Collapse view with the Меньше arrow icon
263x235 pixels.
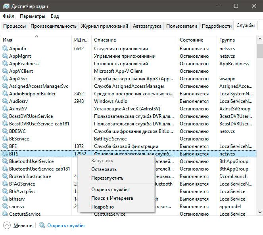pyautogui.click(x=7, y=226)
